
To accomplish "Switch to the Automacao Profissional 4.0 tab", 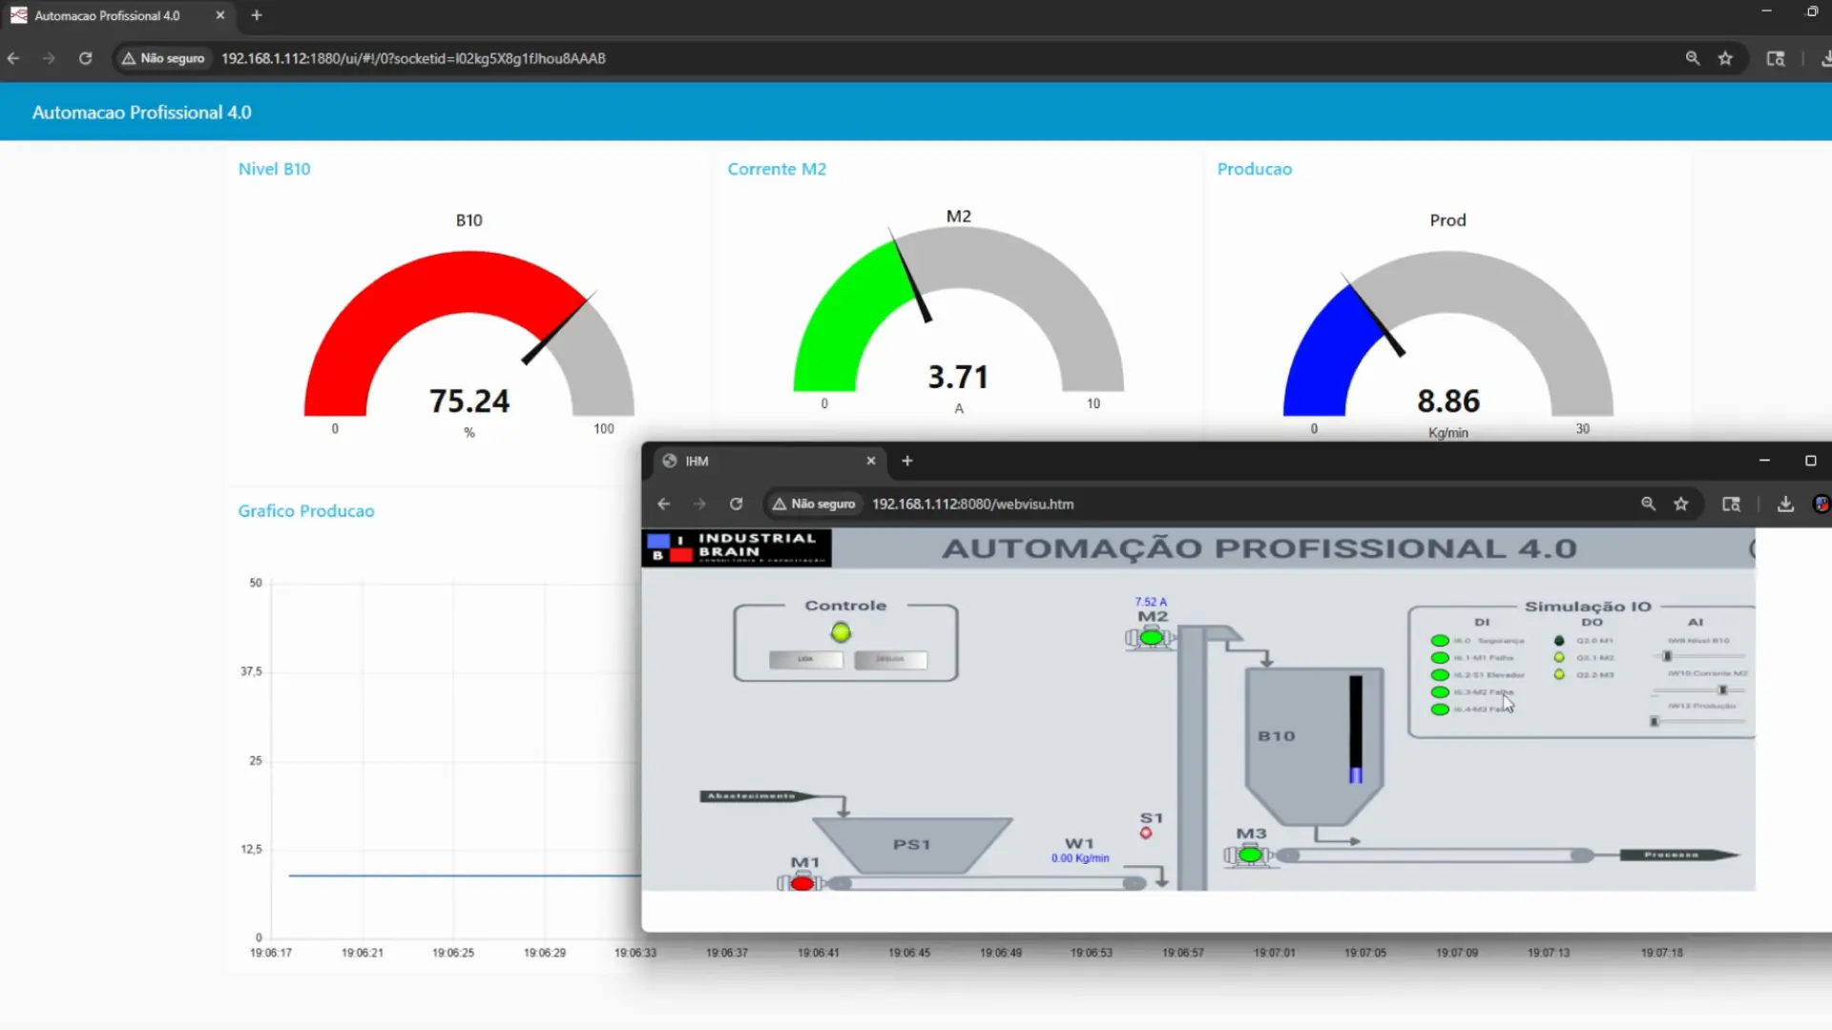I will point(107,15).
